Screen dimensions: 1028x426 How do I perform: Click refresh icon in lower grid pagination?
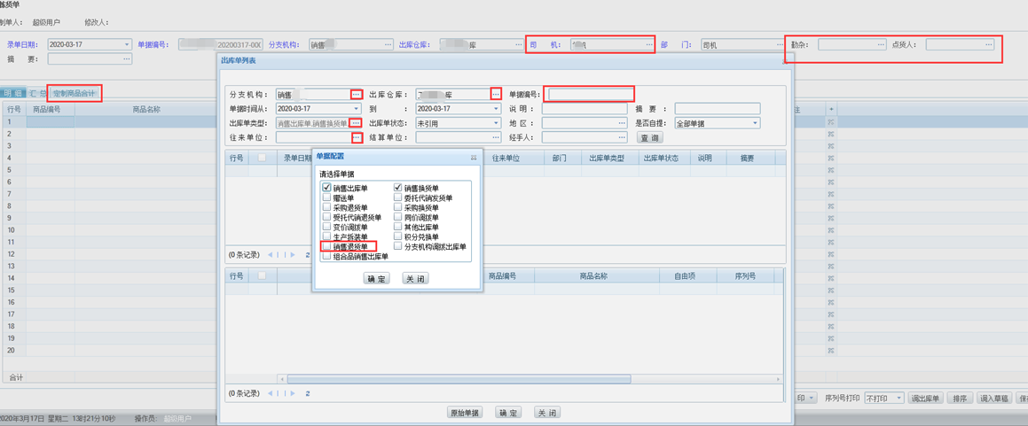[308, 393]
